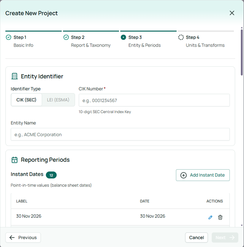Image resolution: width=244 pixels, height=247 pixels.
Task: Click the 'Entity Identifier' heading
Action: point(42,77)
